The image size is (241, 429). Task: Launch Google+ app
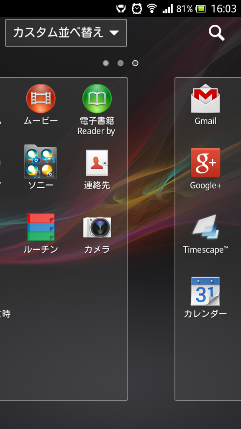click(205, 163)
